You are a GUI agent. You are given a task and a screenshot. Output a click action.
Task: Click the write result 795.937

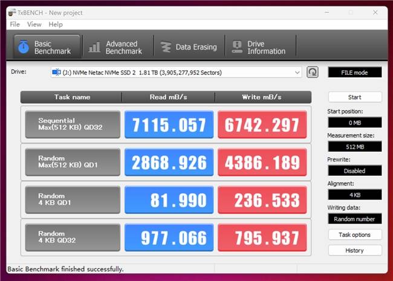coord(262,237)
